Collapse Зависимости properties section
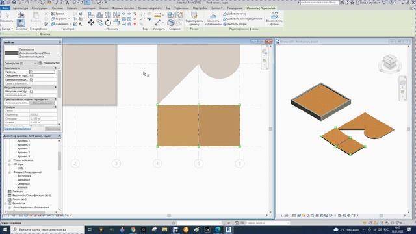This screenshot has height=234, width=416. (x=55, y=68)
